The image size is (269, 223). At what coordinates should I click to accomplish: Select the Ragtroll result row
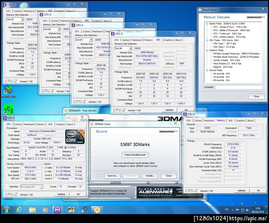pyautogui.click(x=223, y=67)
